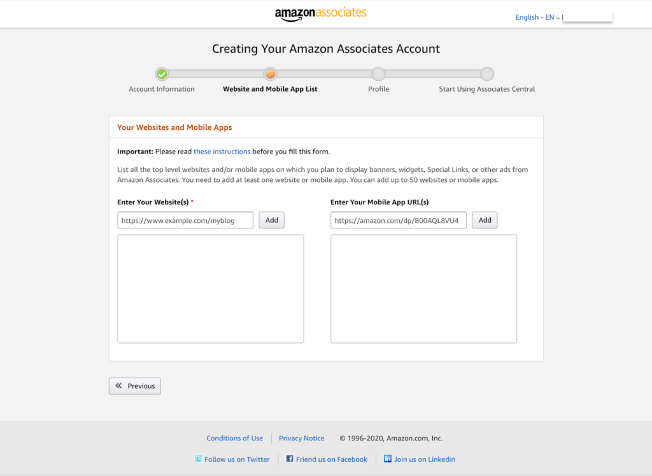
Task: Click the Previous button
Action: coord(134,386)
